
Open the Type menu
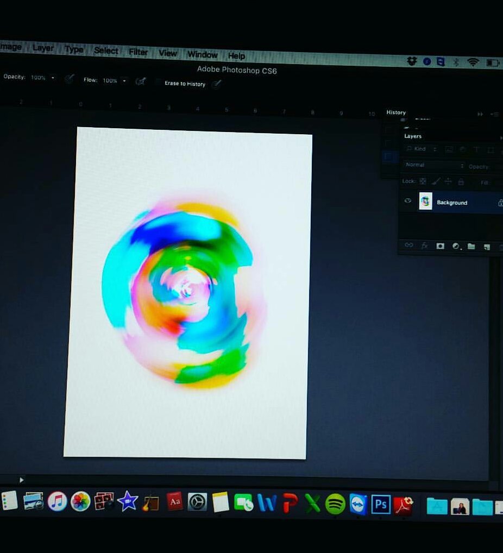[x=74, y=49]
